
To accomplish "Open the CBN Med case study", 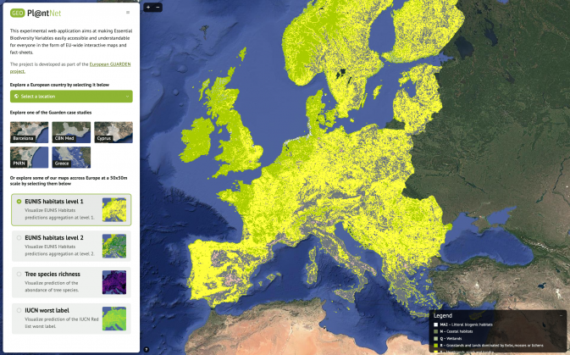I will point(71,131).
